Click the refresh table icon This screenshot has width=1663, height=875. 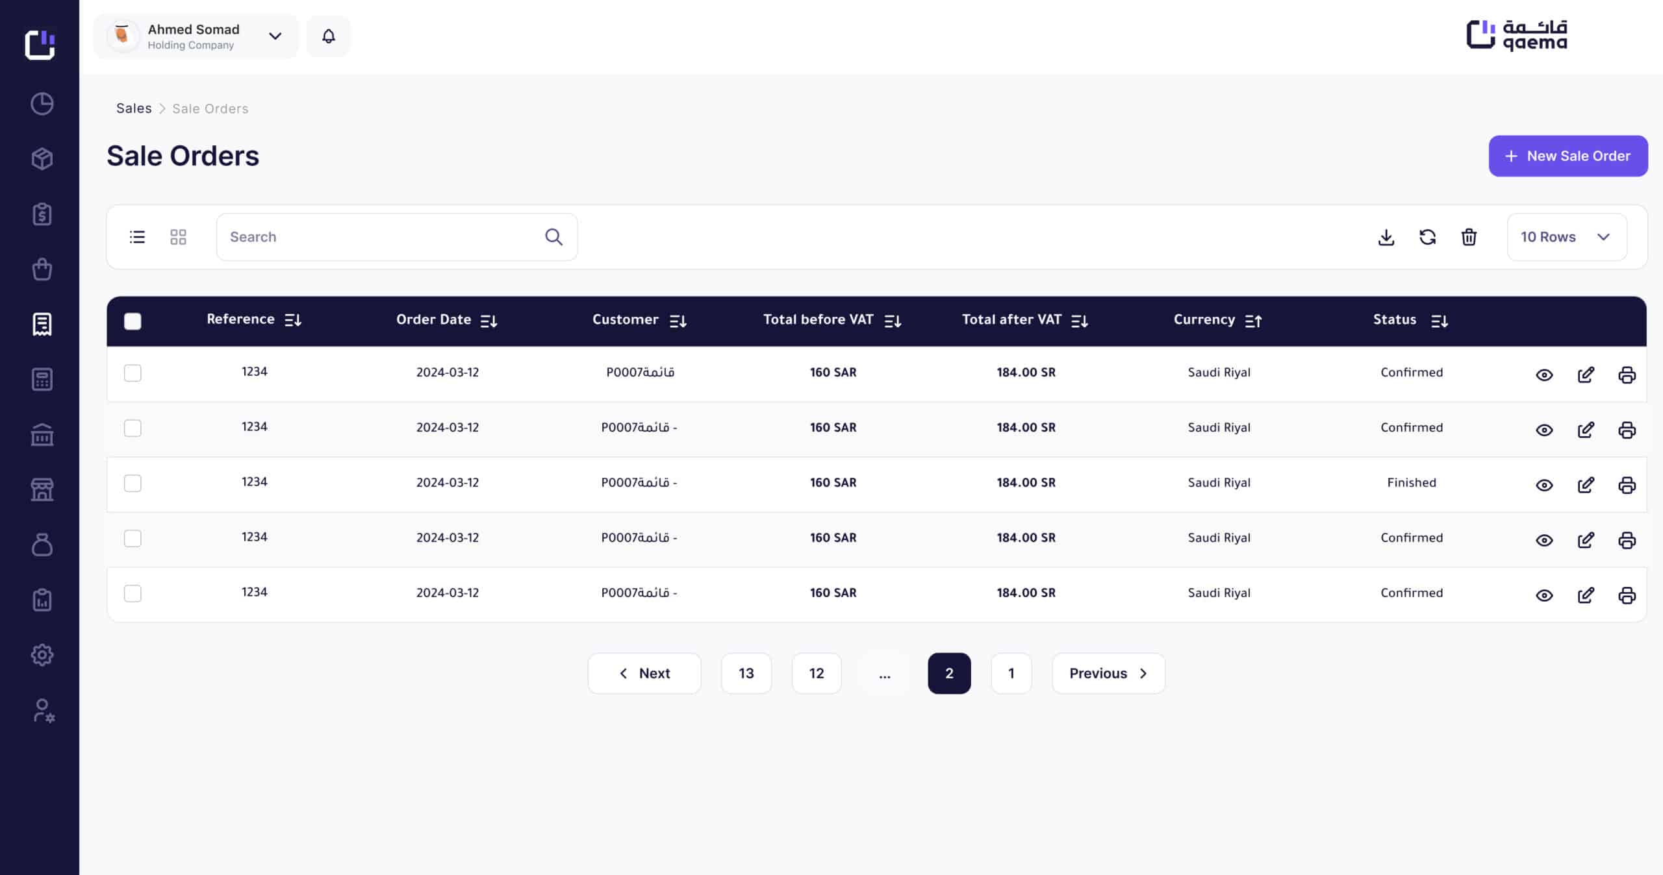[1427, 237]
